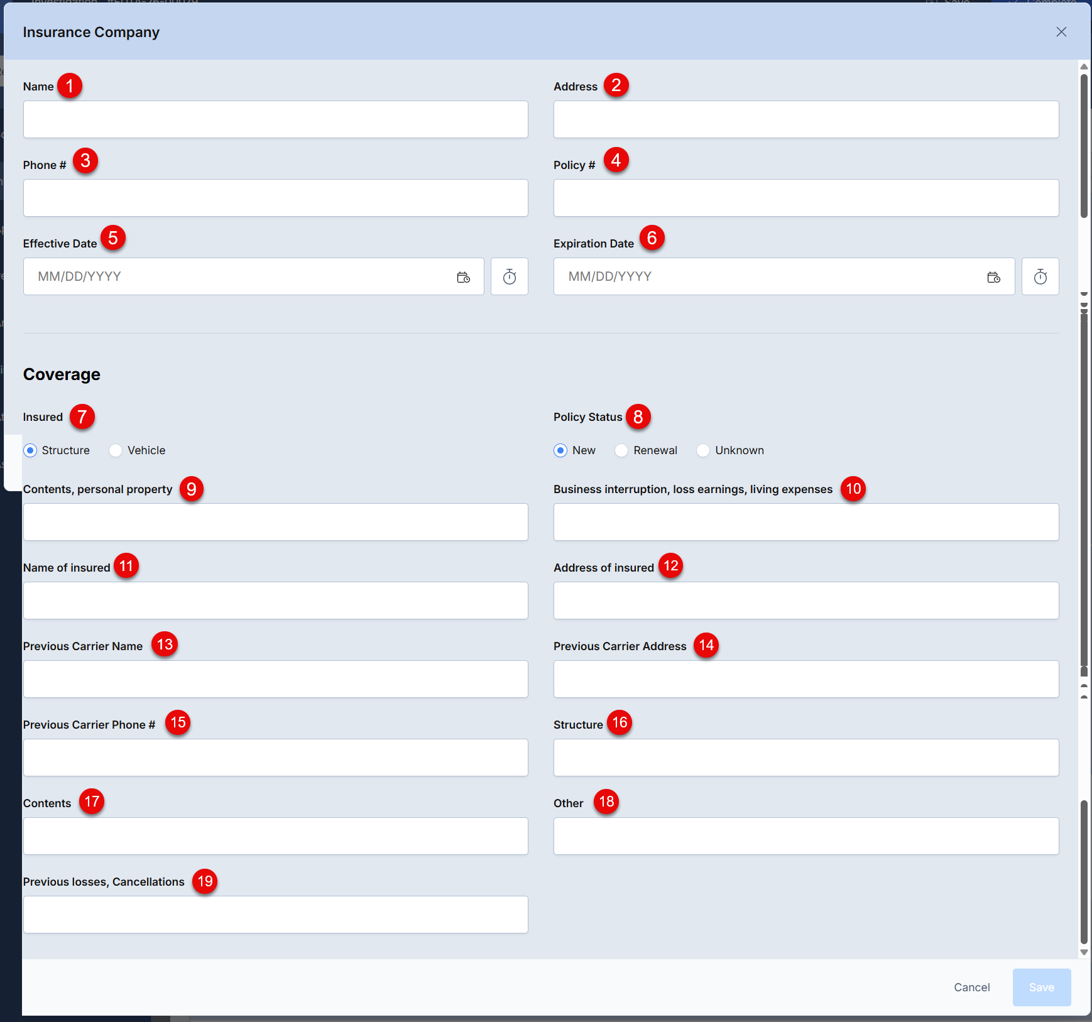Select the Structure insured radio option
The image size is (1092, 1022).
30,450
